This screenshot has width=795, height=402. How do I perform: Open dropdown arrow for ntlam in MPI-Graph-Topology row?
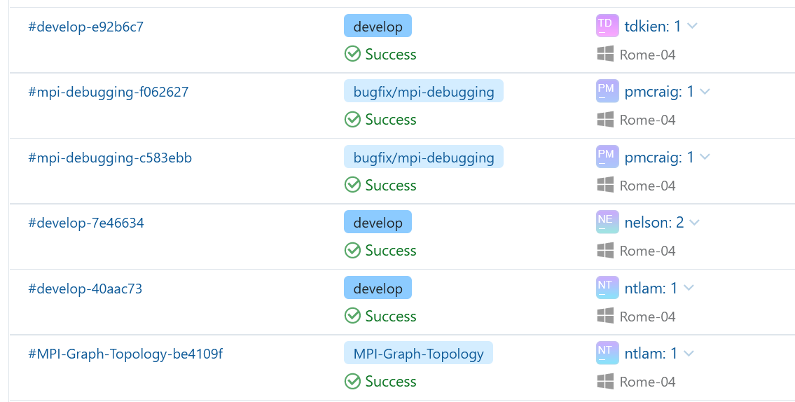tap(689, 354)
